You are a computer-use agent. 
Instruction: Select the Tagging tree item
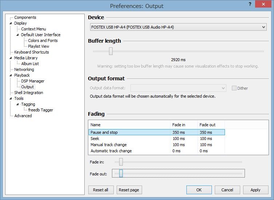point(28,104)
